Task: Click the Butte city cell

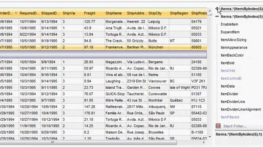Action: point(158,41)
